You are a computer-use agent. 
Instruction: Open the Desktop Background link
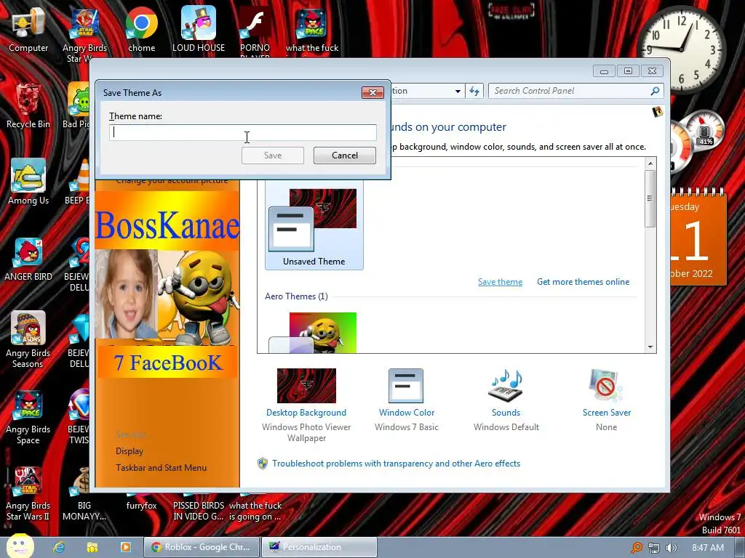[x=306, y=413]
